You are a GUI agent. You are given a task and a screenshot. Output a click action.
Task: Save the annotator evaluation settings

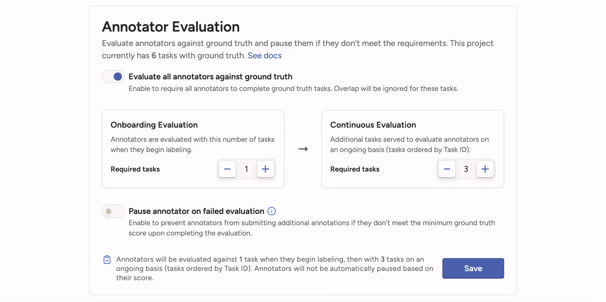(x=473, y=268)
